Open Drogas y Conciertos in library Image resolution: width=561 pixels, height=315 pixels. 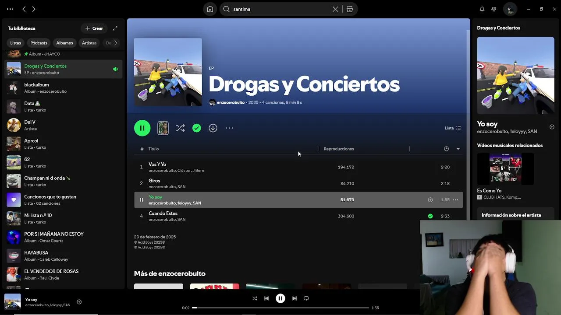pos(64,69)
